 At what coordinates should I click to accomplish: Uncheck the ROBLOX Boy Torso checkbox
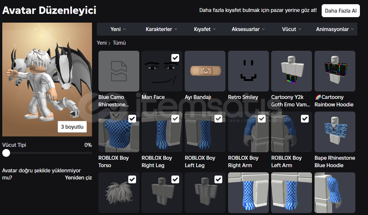point(132,119)
